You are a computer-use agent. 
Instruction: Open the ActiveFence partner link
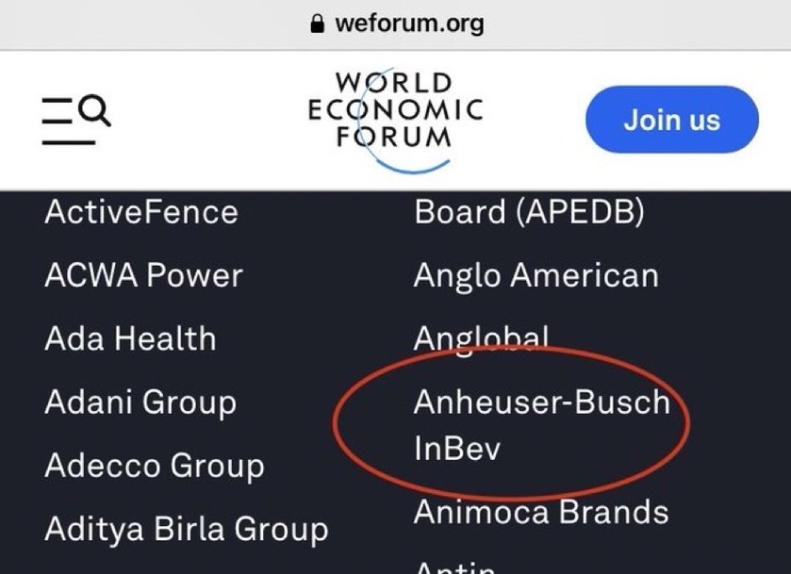[141, 212]
